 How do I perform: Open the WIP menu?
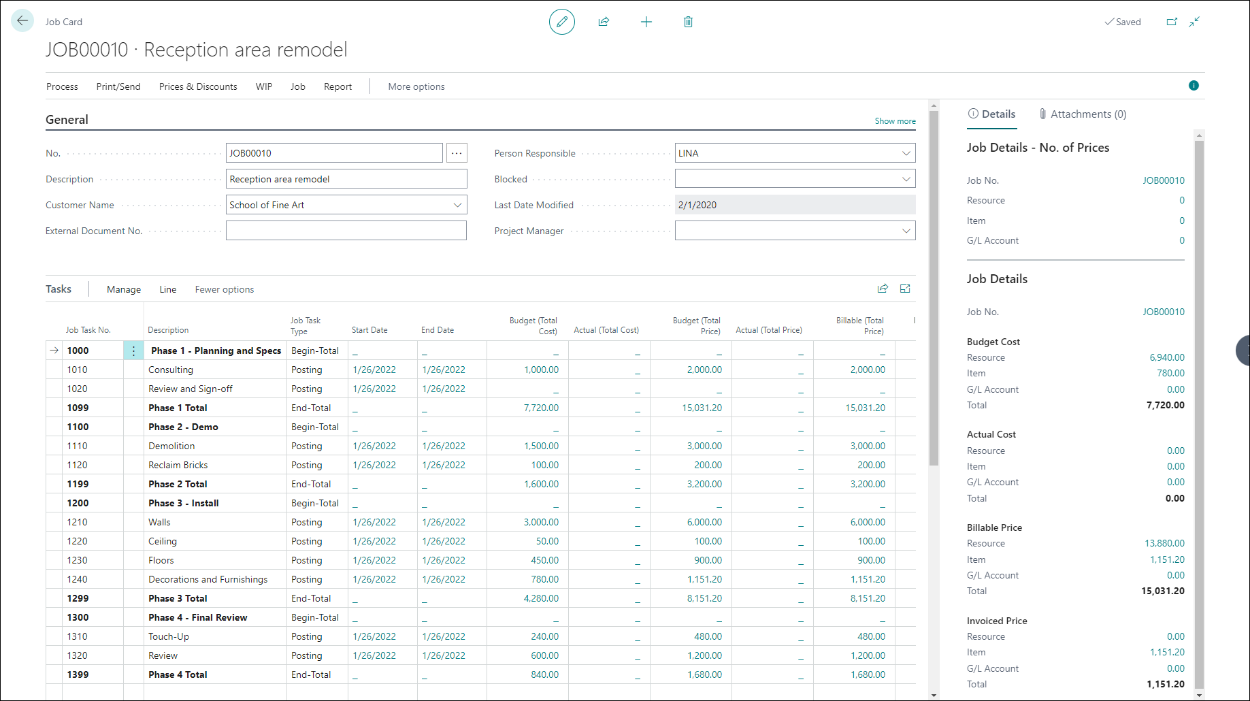tap(264, 86)
